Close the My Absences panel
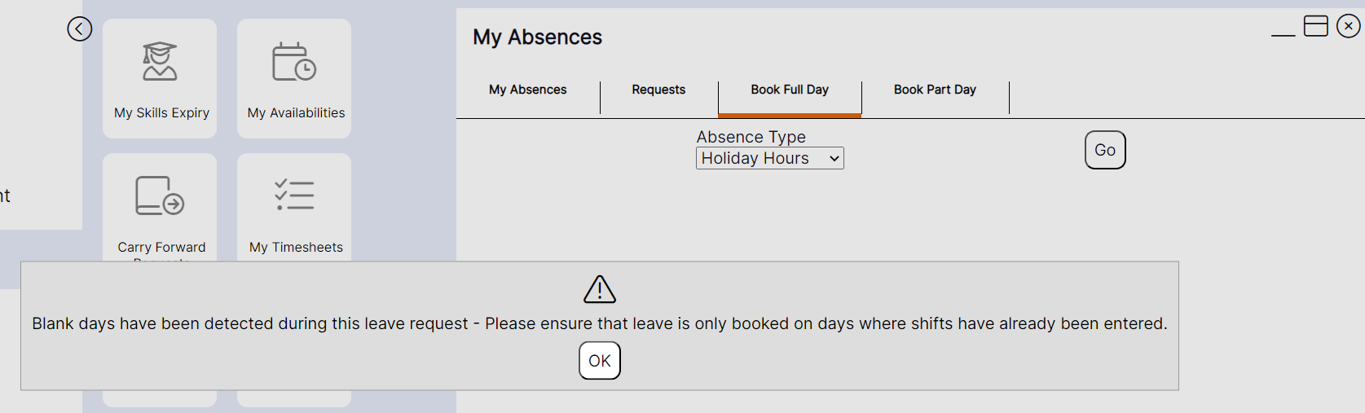This screenshot has width=1365, height=413. 1349,26
